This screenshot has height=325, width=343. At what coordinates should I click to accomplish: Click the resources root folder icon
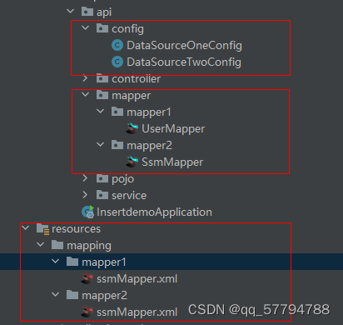coord(43,229)
